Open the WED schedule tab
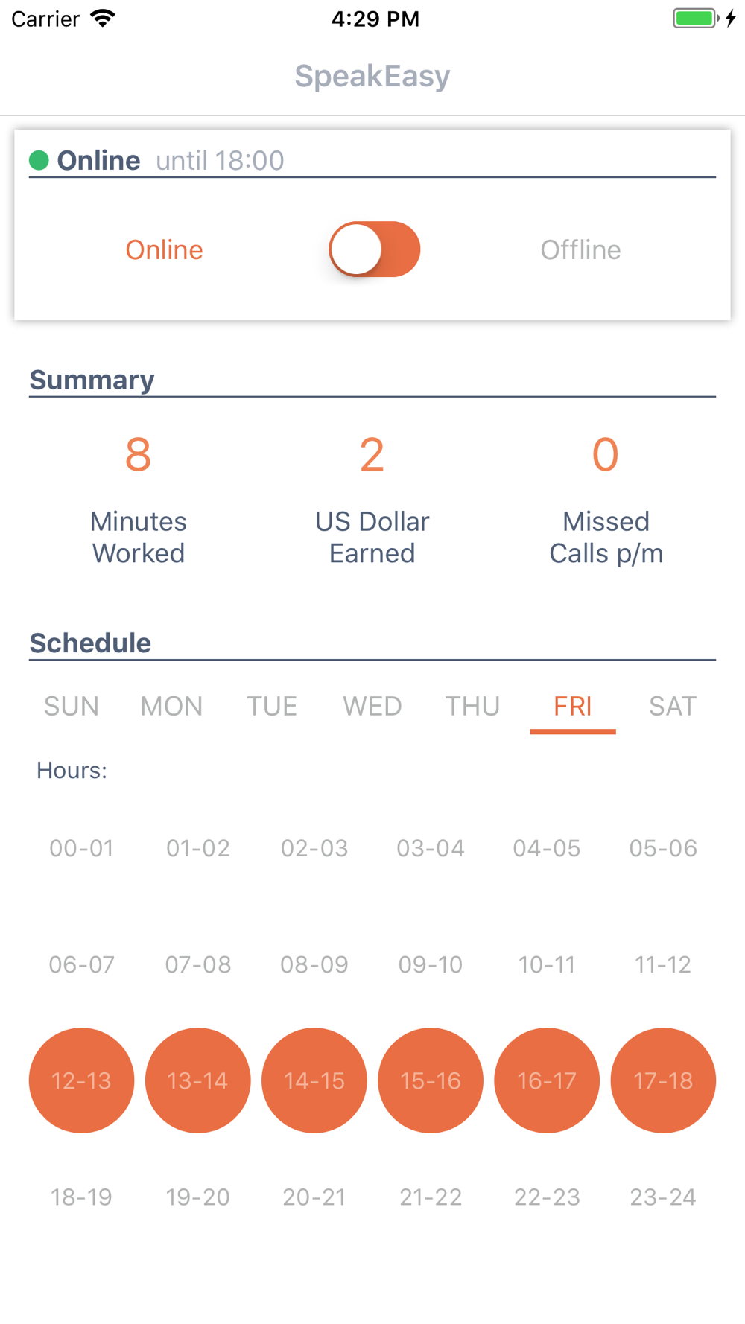The height and width of the screenshot is (1324, 745). click(372, 706)
